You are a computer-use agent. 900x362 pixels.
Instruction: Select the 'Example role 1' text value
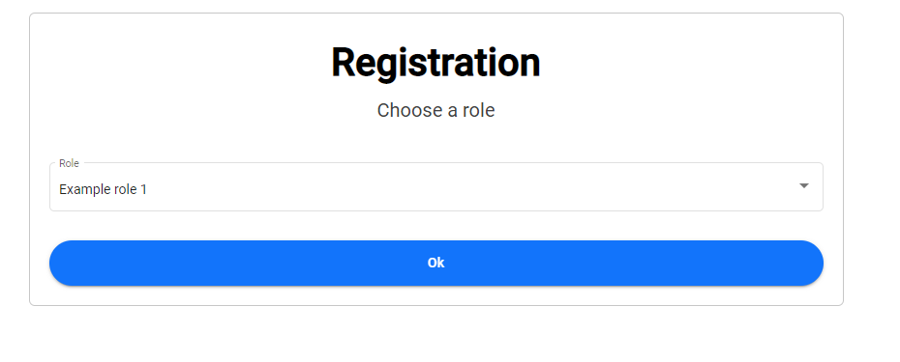pos(103,189)
